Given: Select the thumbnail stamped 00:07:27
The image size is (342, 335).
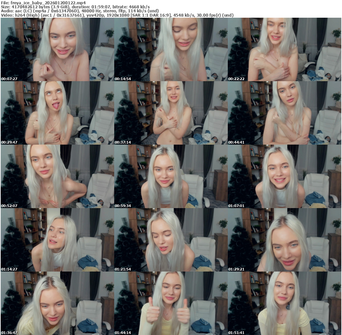Looking at the screenshot, I should pos(57,49).
